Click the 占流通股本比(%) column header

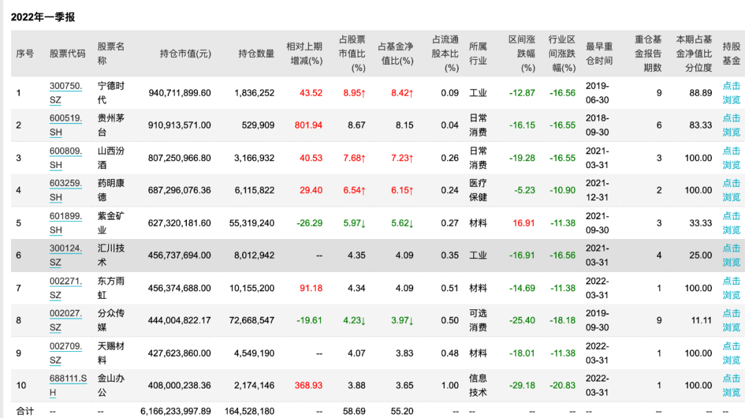pos(445,54)
